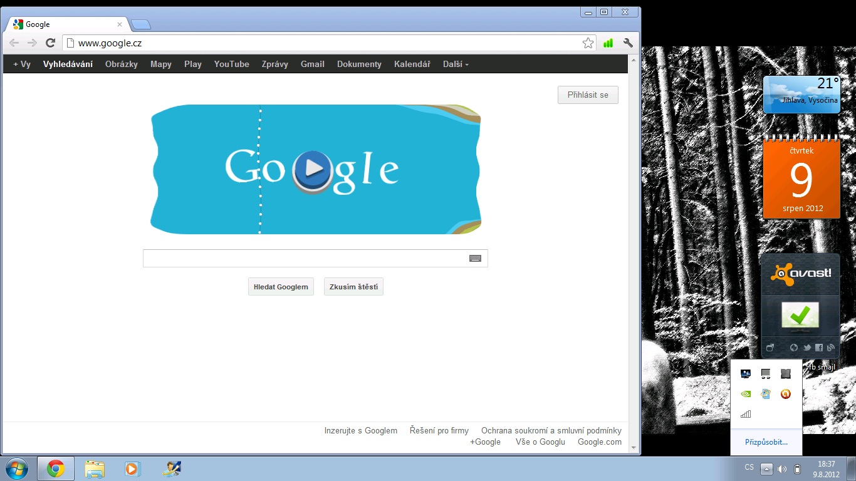Click the avast gadget Twitter icon

tap(807, 348)
